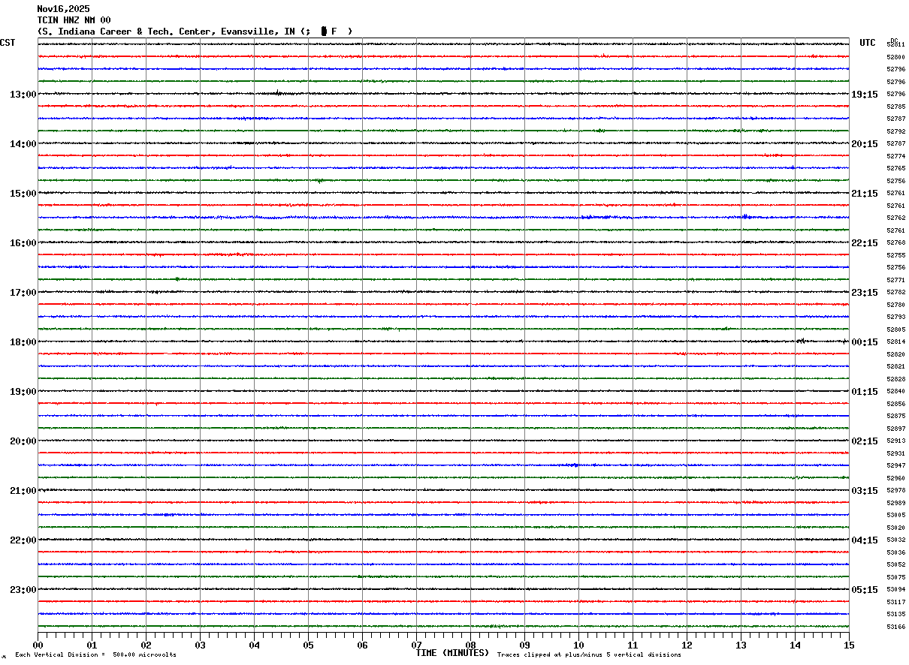Click the DC value "52774"

coord(896,156)
